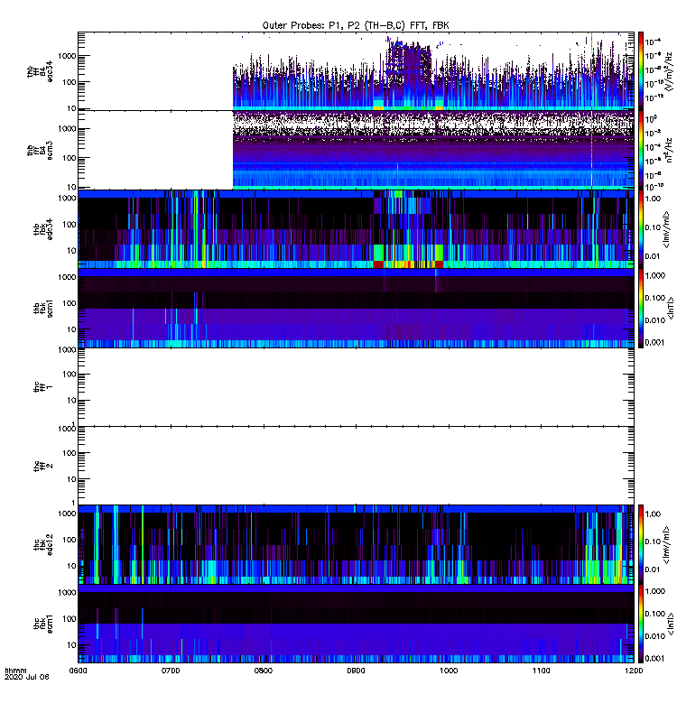Select the 'thb fbk scm1' panel label
The image size is (677, 722).
click(43, 308)
